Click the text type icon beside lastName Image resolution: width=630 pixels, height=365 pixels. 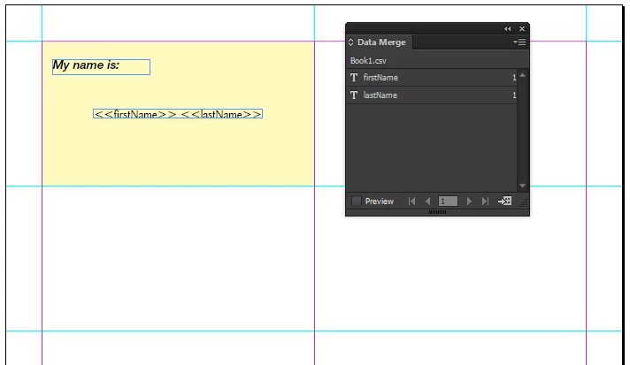point(354,95)
